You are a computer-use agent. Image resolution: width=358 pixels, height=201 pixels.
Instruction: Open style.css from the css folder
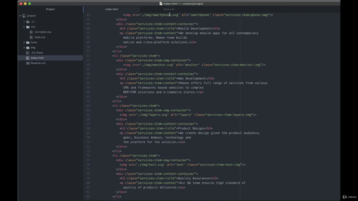[x=40, y=37]
